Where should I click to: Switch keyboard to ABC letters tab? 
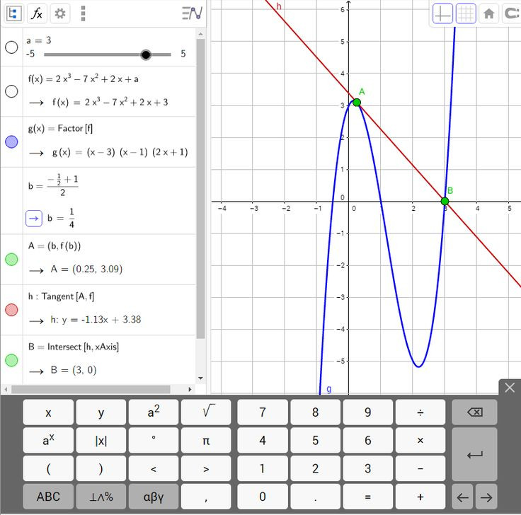[48, 497]
